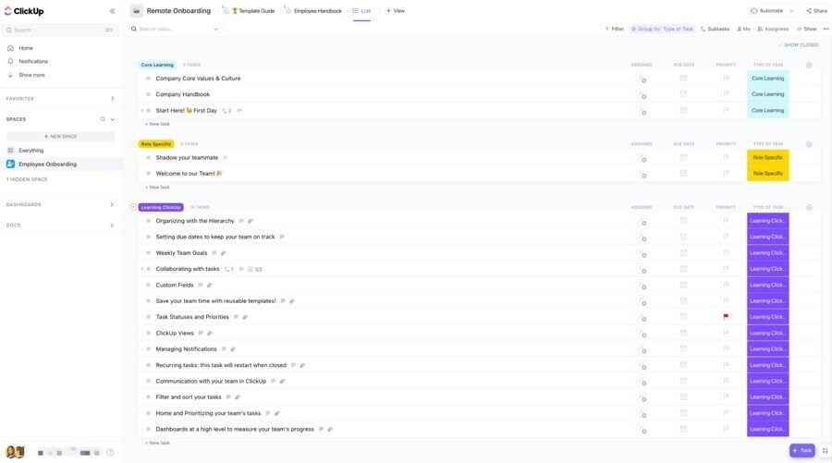Switch to the List view tab
Screen dimensions: 832x463
point(361,11)
